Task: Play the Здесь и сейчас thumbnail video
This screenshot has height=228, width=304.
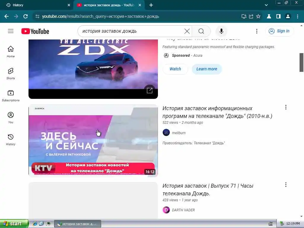Action: tap(93, 140)
